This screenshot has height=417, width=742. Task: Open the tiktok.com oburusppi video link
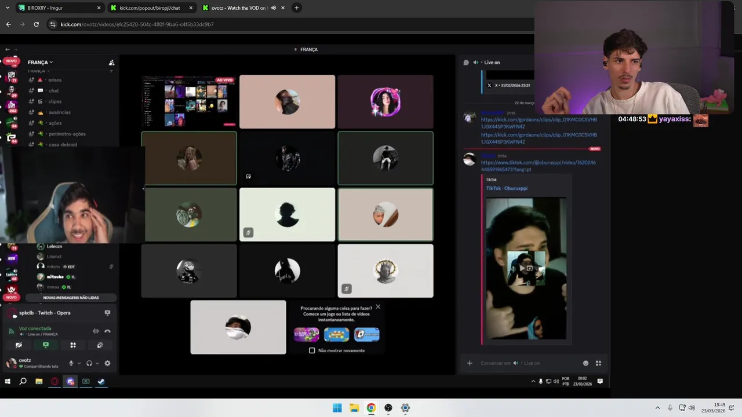[x=538, y=166]
